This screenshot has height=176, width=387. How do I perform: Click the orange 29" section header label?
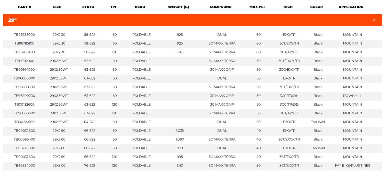click(12, 20)
